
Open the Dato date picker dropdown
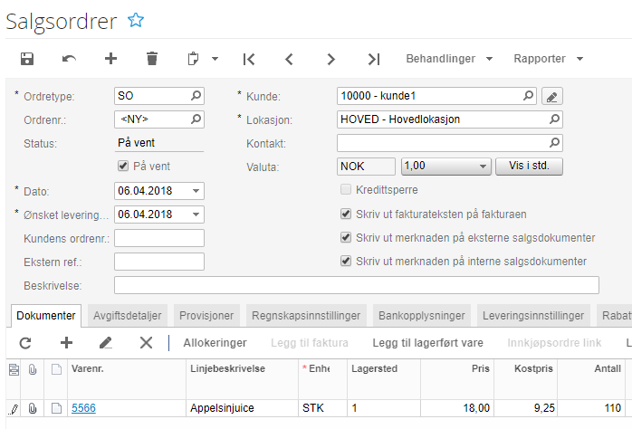click(196, 191)
